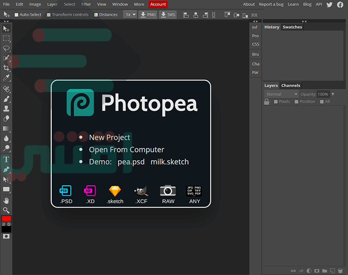
Task: Click the new folder icon in Layers
Action: coord(325,271)
